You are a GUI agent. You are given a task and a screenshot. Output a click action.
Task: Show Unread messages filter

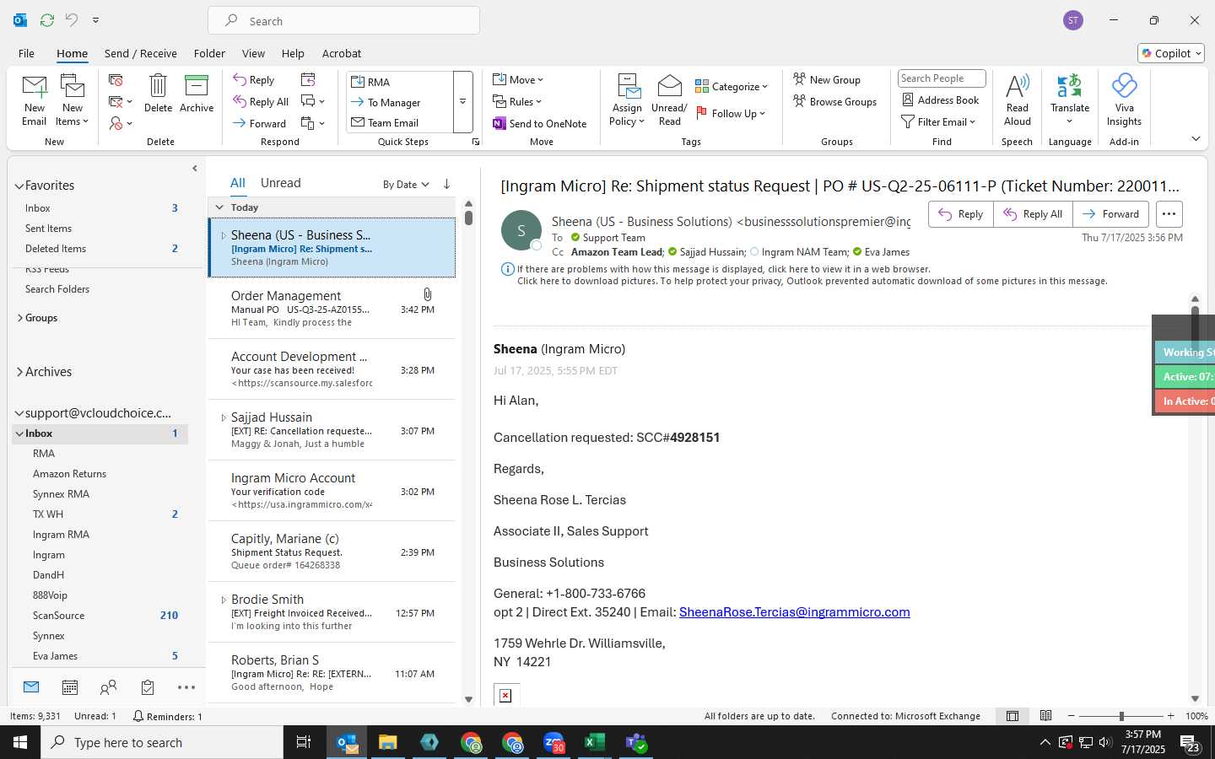tap(281, 183)
